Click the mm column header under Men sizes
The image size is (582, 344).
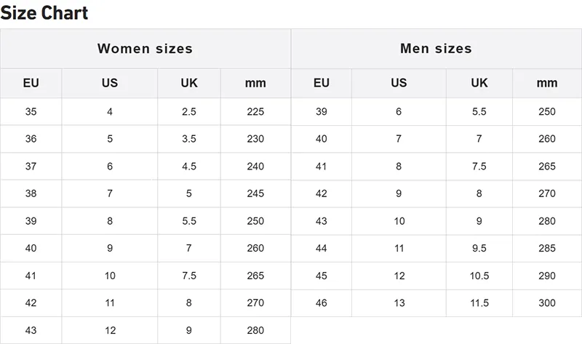click(x=547, y=83)
